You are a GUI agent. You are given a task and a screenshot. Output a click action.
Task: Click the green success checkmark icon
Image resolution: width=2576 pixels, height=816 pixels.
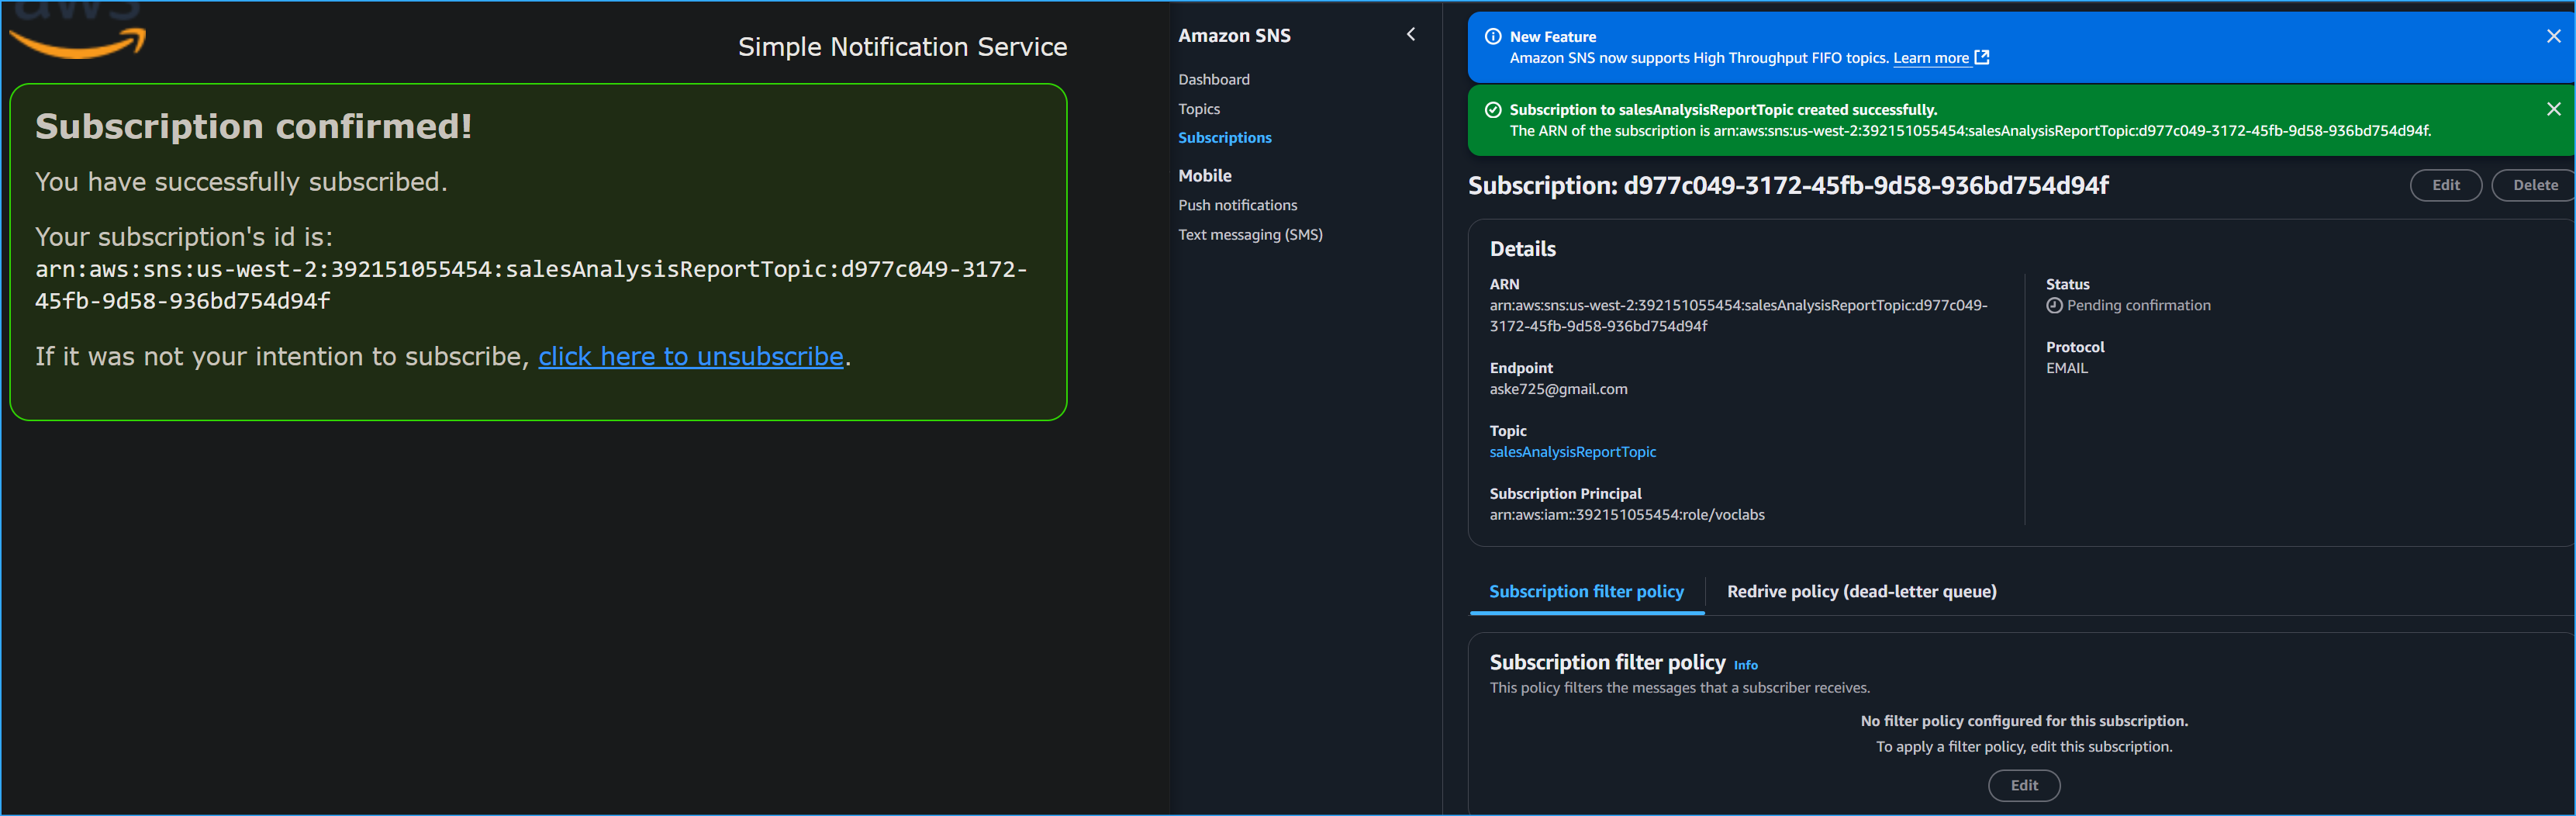(1493, 110)
